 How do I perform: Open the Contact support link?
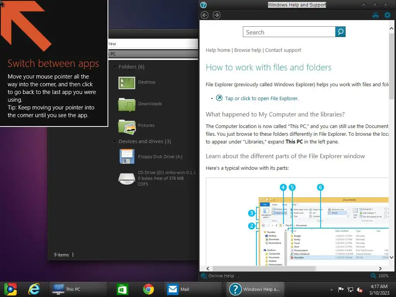283,50
